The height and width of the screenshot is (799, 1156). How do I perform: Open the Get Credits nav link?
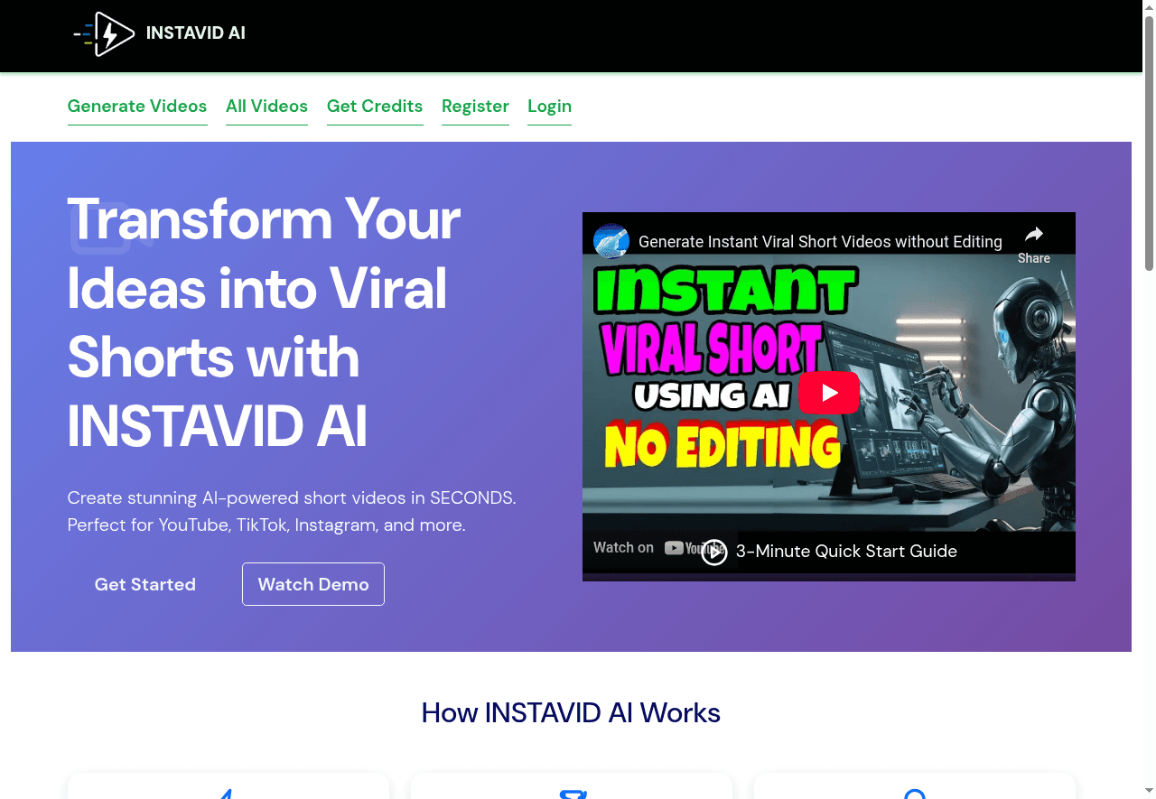tap(375, 107)
